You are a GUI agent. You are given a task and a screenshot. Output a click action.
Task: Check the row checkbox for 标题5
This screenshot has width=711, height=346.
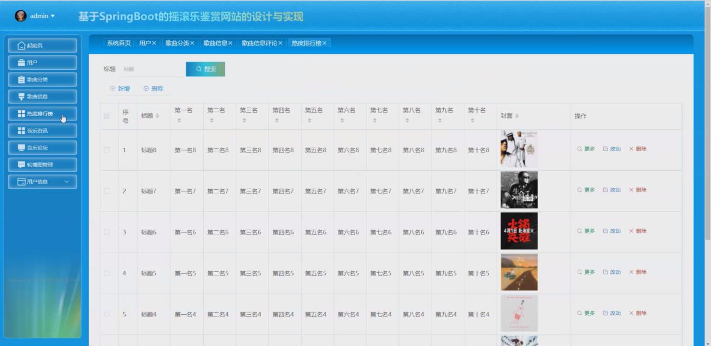tap(107, 273)
